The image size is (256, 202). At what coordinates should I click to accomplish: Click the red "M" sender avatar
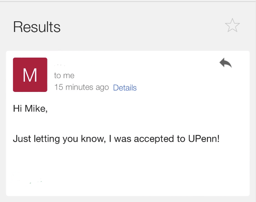[x=30, y=75]
